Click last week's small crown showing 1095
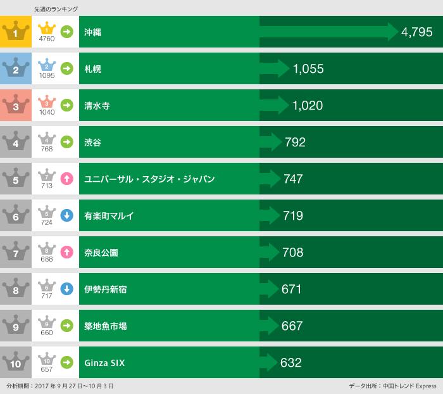443x394 pixels. [x=47, y=66]
